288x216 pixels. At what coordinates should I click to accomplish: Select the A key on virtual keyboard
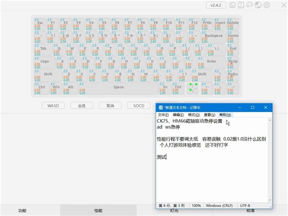click(x=62, y=63)
